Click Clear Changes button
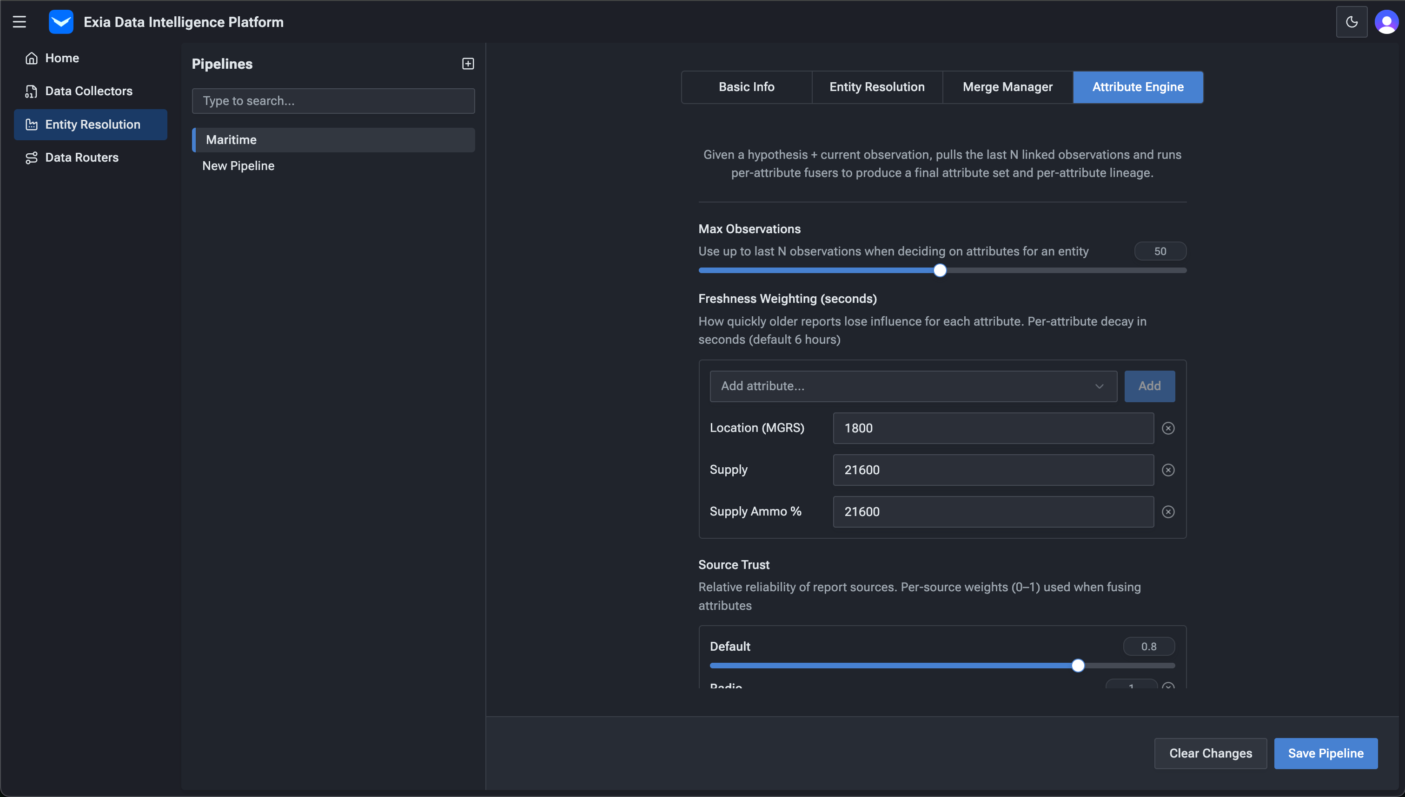This screenshot has width=1405, height=797. click(x=1210, y=753)
